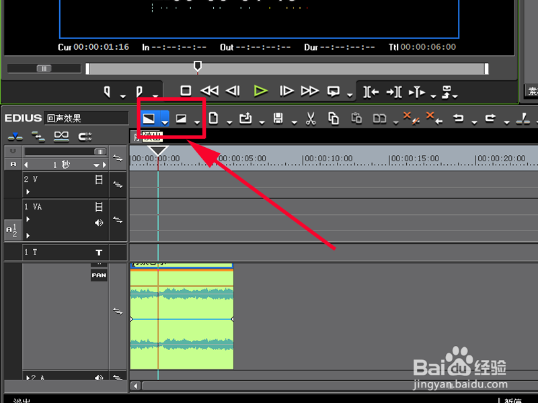538x403 pixels.
Task: Open Set In point dropdown arrow
Action: pos(123,96)
